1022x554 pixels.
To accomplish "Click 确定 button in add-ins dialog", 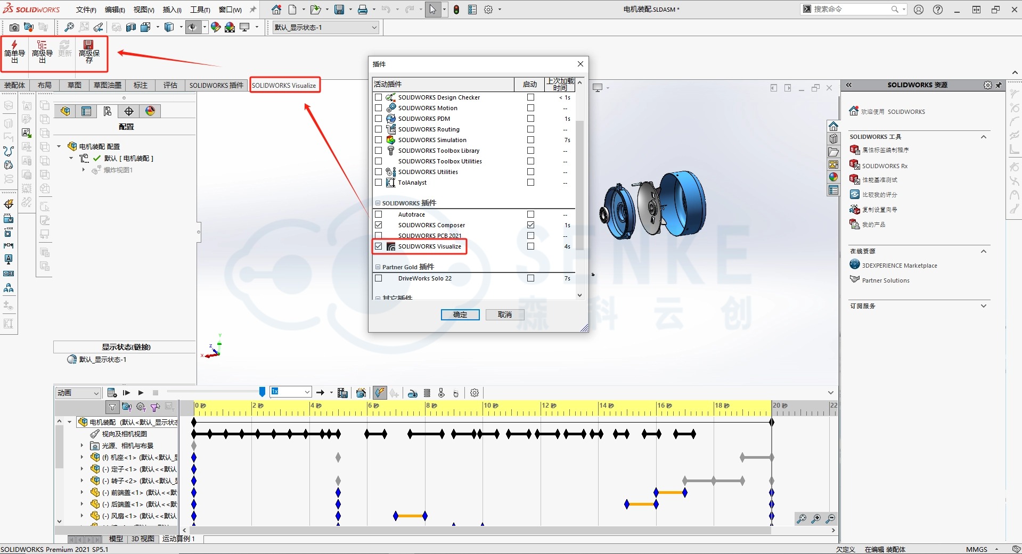I will [x=460, y=315].
